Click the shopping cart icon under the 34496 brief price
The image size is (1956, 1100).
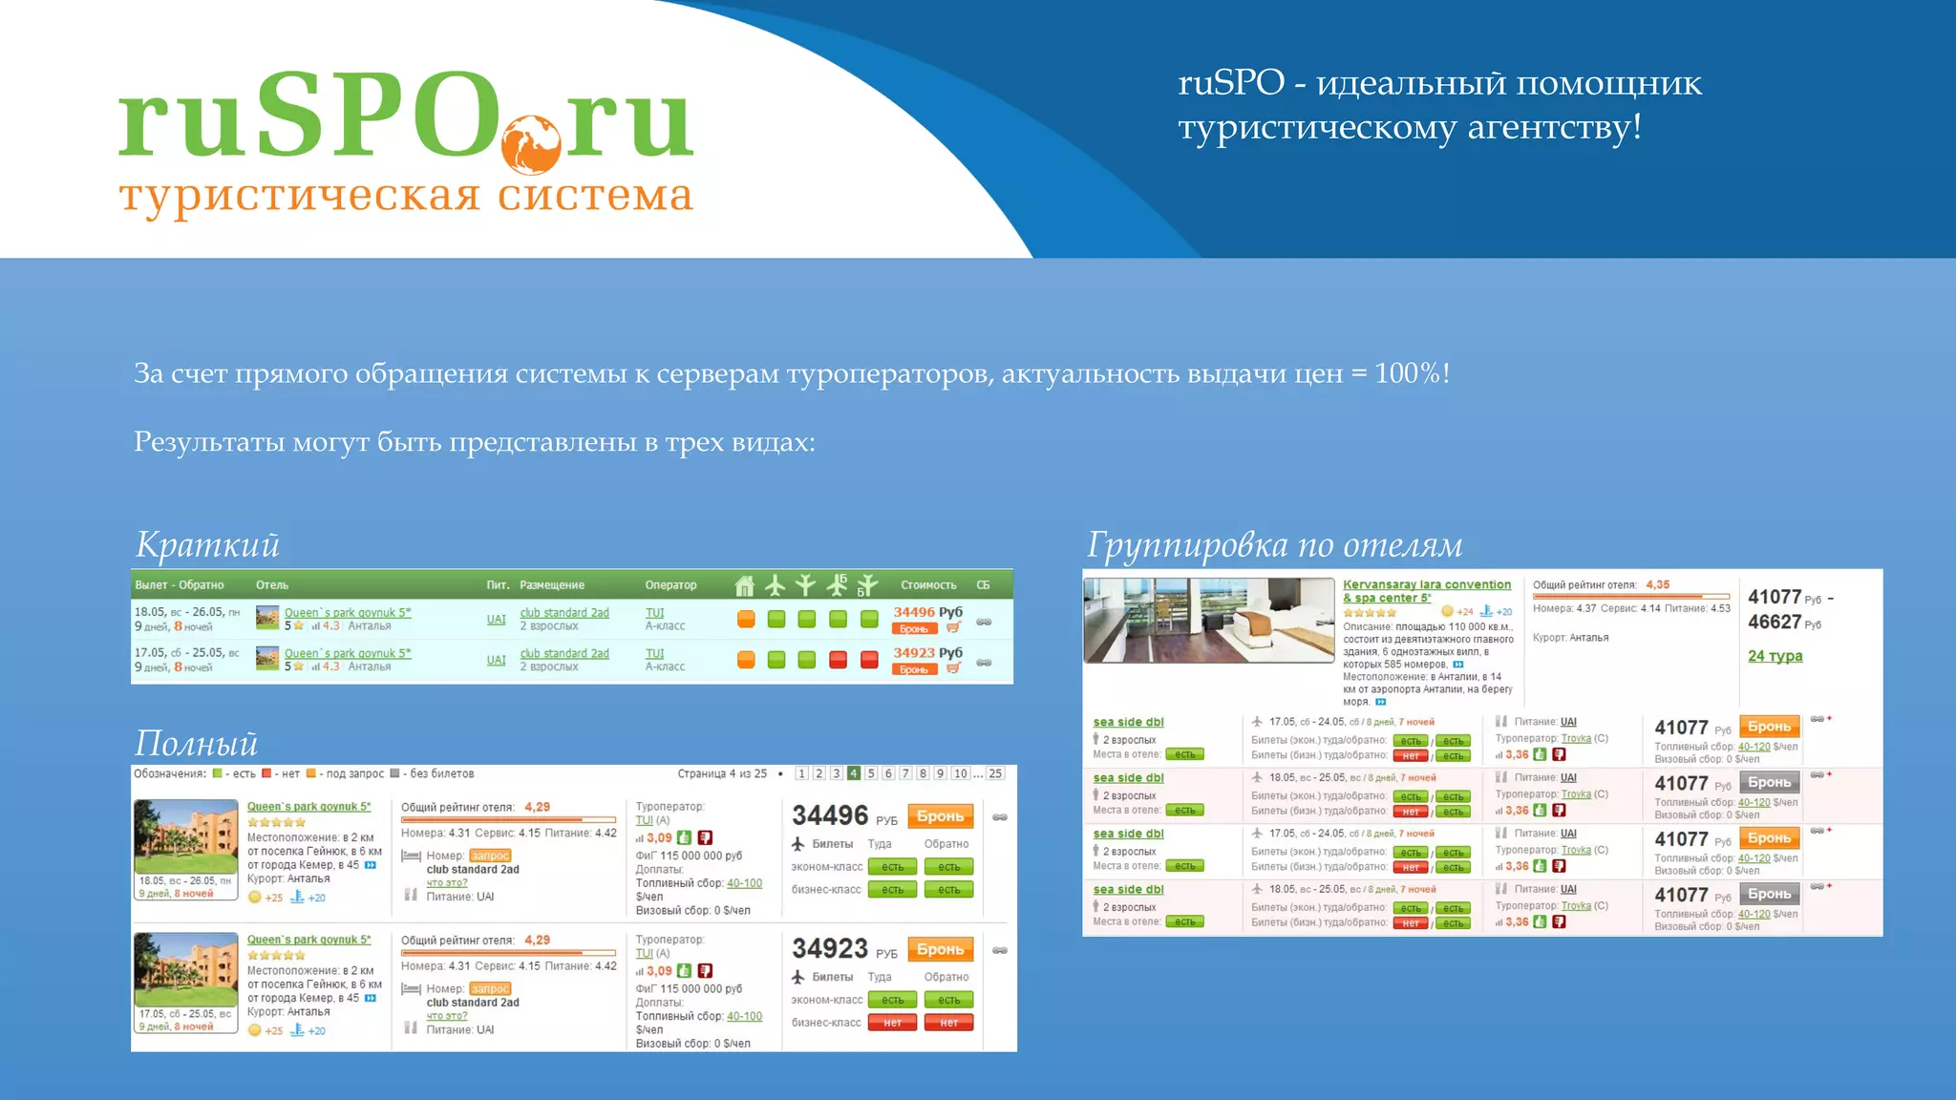coord(952,628)
